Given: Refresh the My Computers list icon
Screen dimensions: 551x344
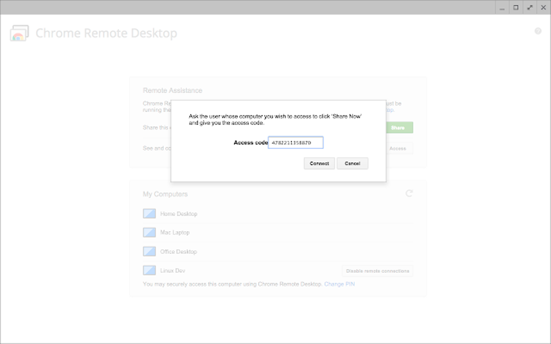Looking at the screenshot, I should click(409, 193).
